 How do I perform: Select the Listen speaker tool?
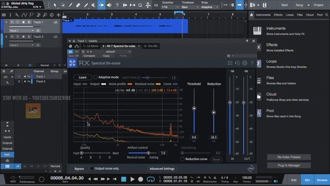pyautogui.click(x=109, y=5)
